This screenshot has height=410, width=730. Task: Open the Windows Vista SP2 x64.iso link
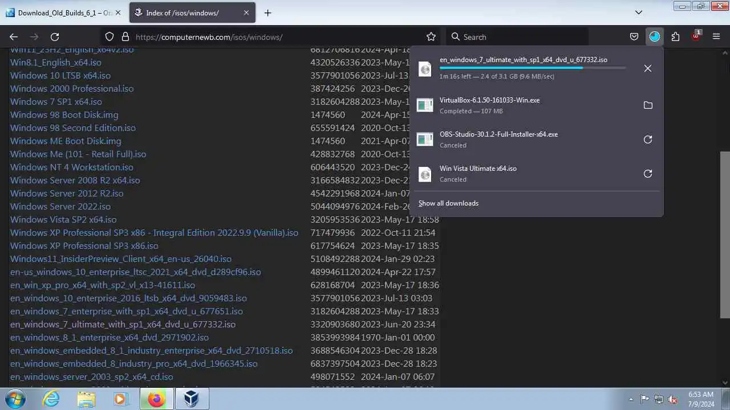[x=63, y=220]
